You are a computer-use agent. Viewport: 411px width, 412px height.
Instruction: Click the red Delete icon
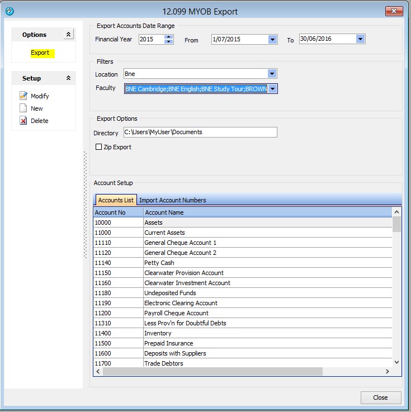[x=23, y=121]
